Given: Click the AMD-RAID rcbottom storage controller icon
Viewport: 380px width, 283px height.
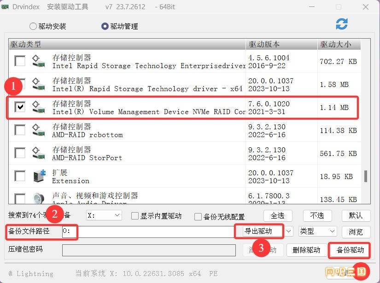Looking at the screenshot, I should [39, 130].
